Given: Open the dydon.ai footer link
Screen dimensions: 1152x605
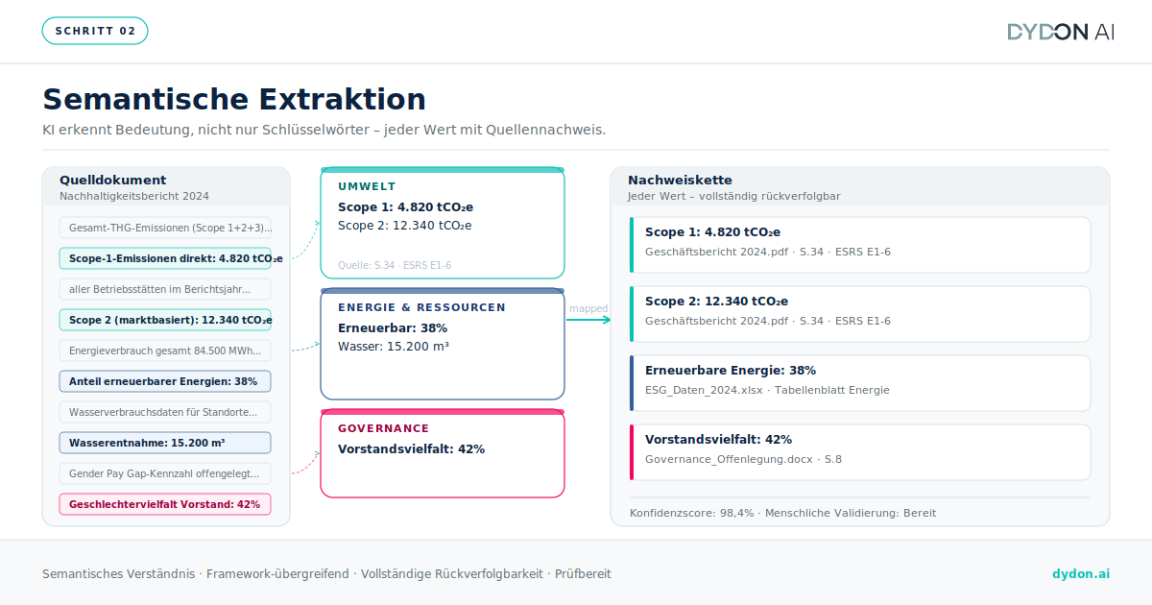Looking at the screenshot, I should pos(1080,573).
